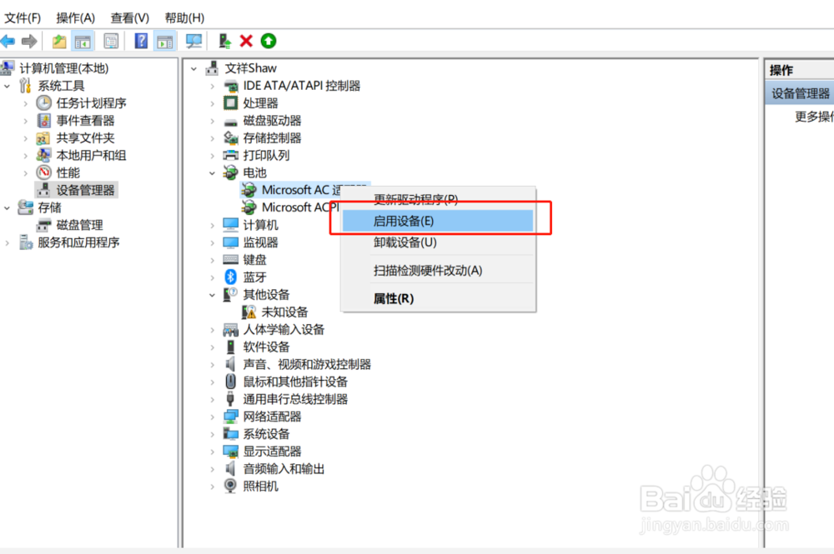Screen dimensions: 834x554
Task: Expand the 网络适配器 tree node
Action: [214, 416]
